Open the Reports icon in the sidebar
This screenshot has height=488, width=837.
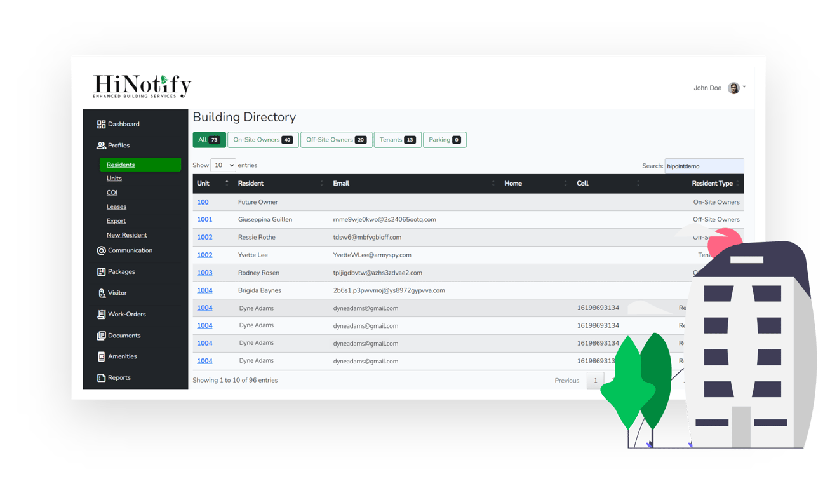point(101,378)
